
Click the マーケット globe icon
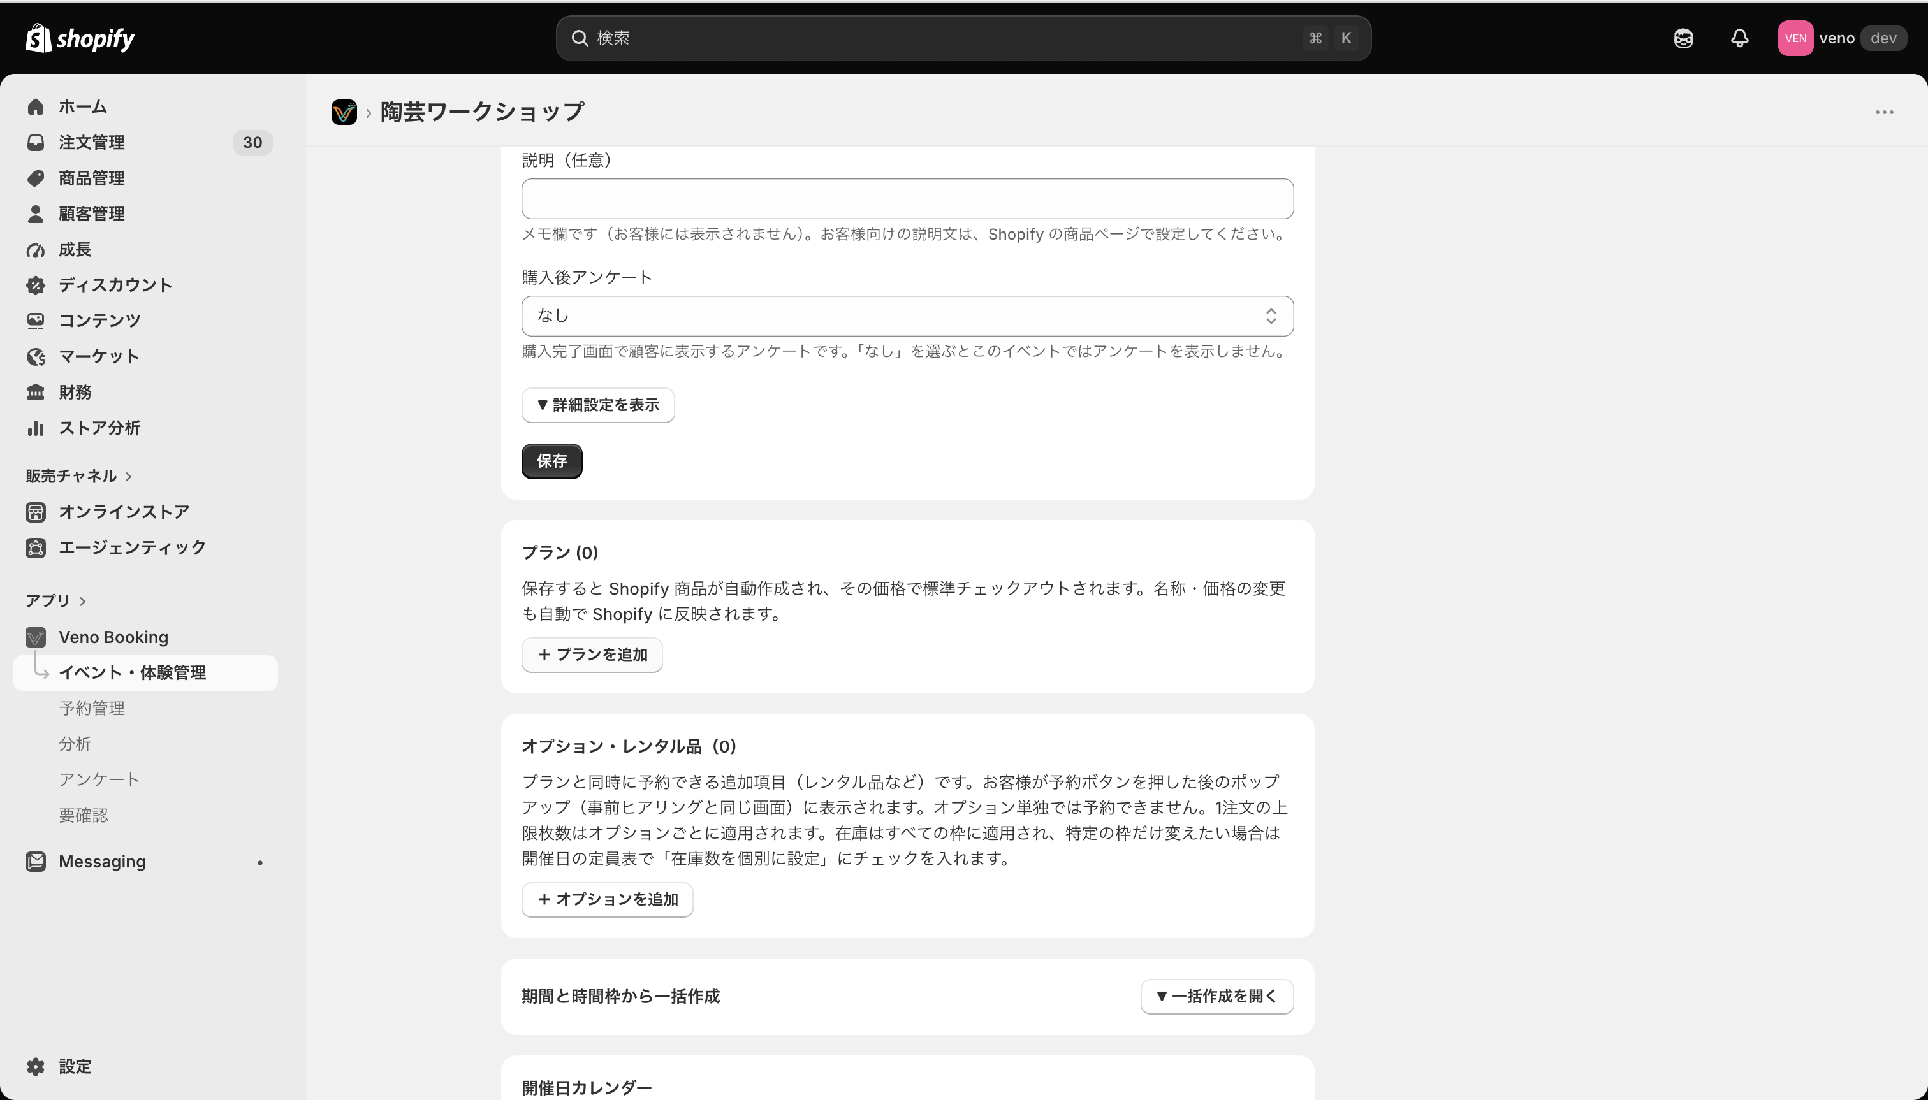coord(36,357)
